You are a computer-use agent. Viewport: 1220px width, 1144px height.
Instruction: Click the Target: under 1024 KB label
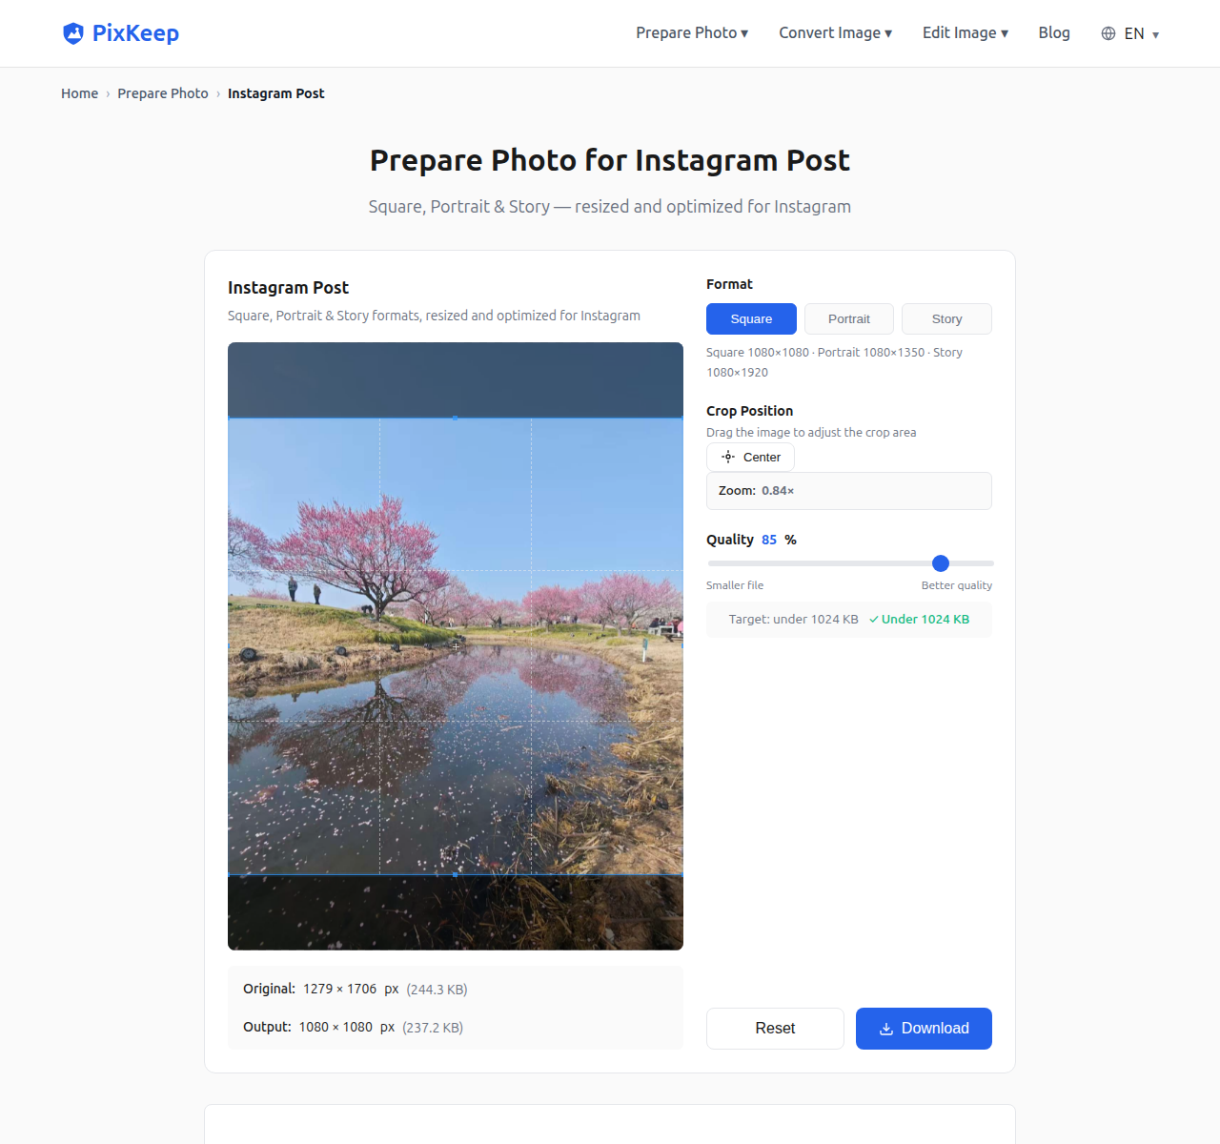tap(793, 620)
